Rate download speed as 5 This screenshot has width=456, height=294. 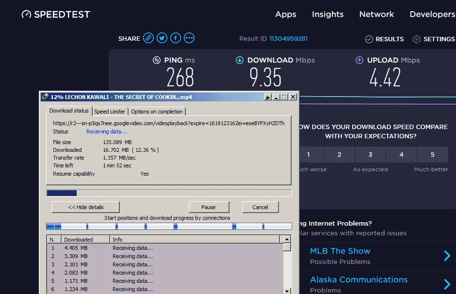[433, 155]
